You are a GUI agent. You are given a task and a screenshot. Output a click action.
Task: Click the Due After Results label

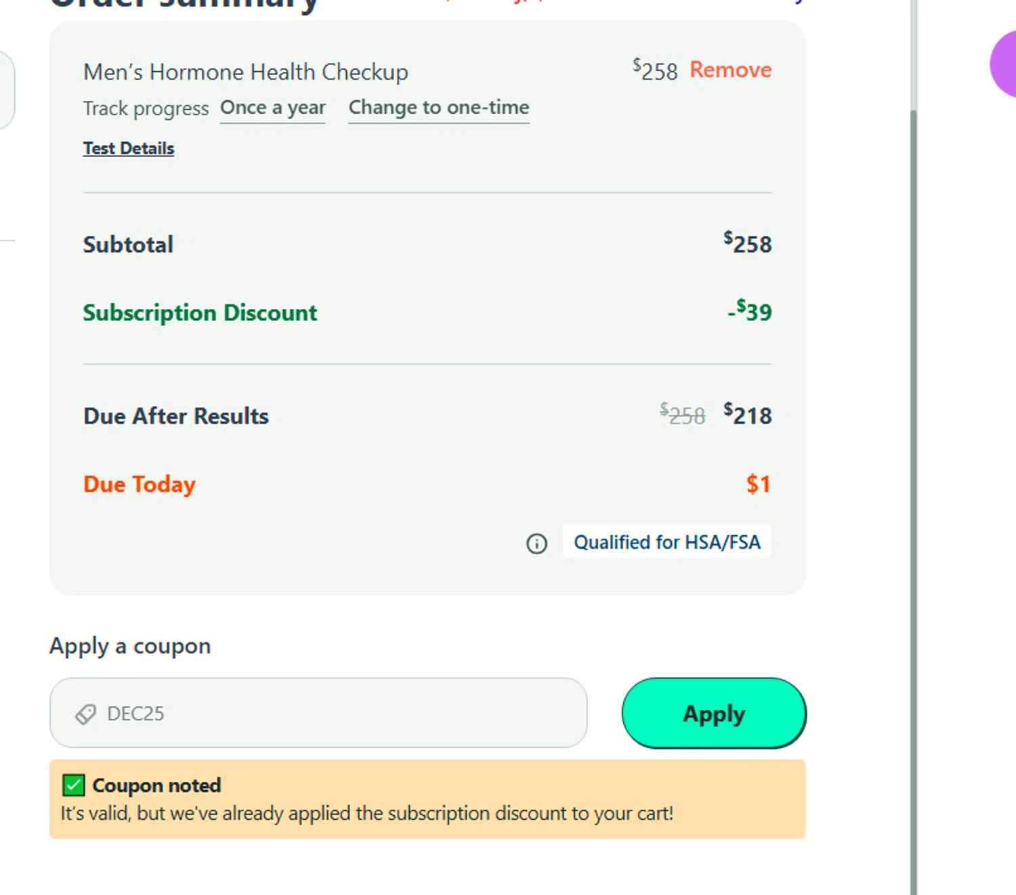[176, 416]
